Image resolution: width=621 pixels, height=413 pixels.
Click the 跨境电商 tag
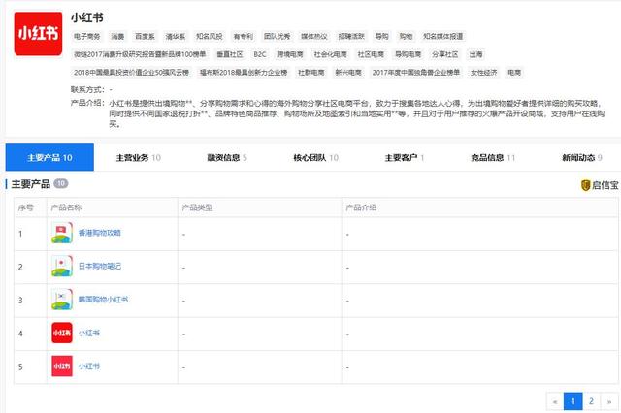(x=289, y=54)
